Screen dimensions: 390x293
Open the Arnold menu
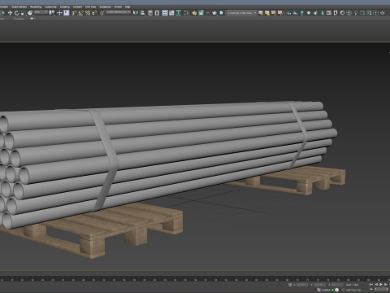(x=118, y=7)
